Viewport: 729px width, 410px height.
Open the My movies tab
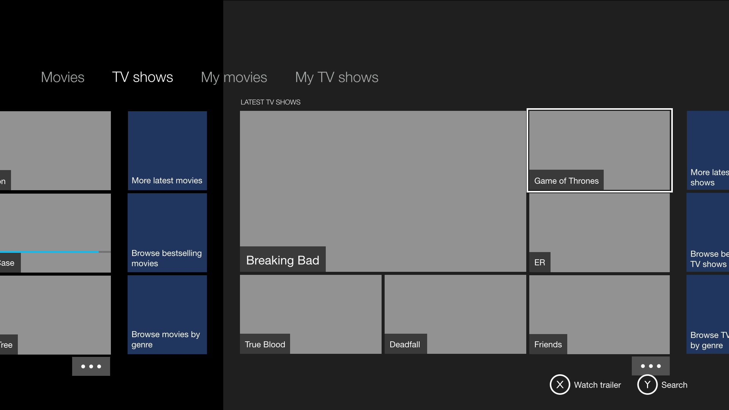[x=234, y=77]
